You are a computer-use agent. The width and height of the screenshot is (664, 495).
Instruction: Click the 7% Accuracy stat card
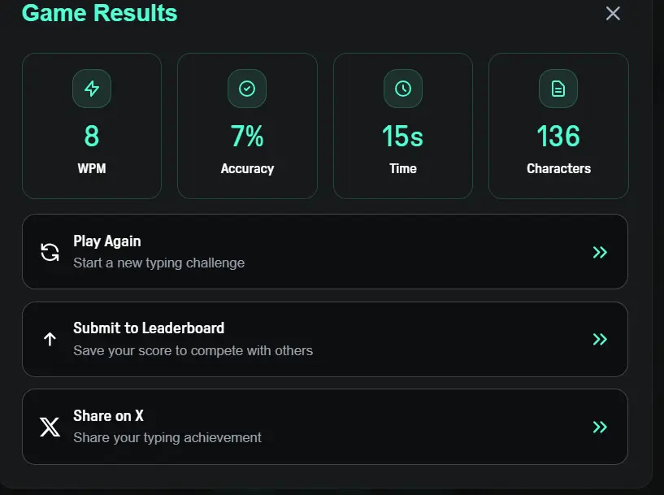tap(247, 126)
